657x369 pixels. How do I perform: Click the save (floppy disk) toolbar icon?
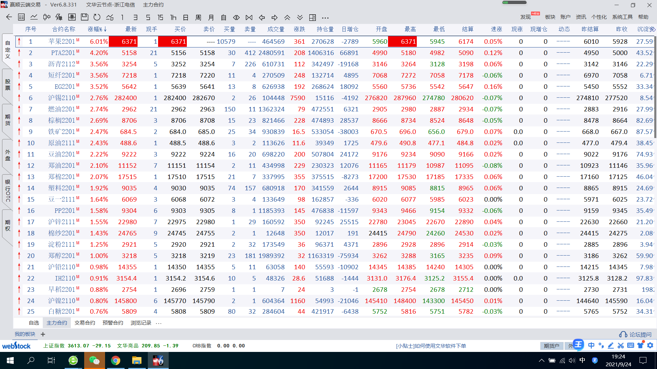pyautogui.click(x=85, y=17)
